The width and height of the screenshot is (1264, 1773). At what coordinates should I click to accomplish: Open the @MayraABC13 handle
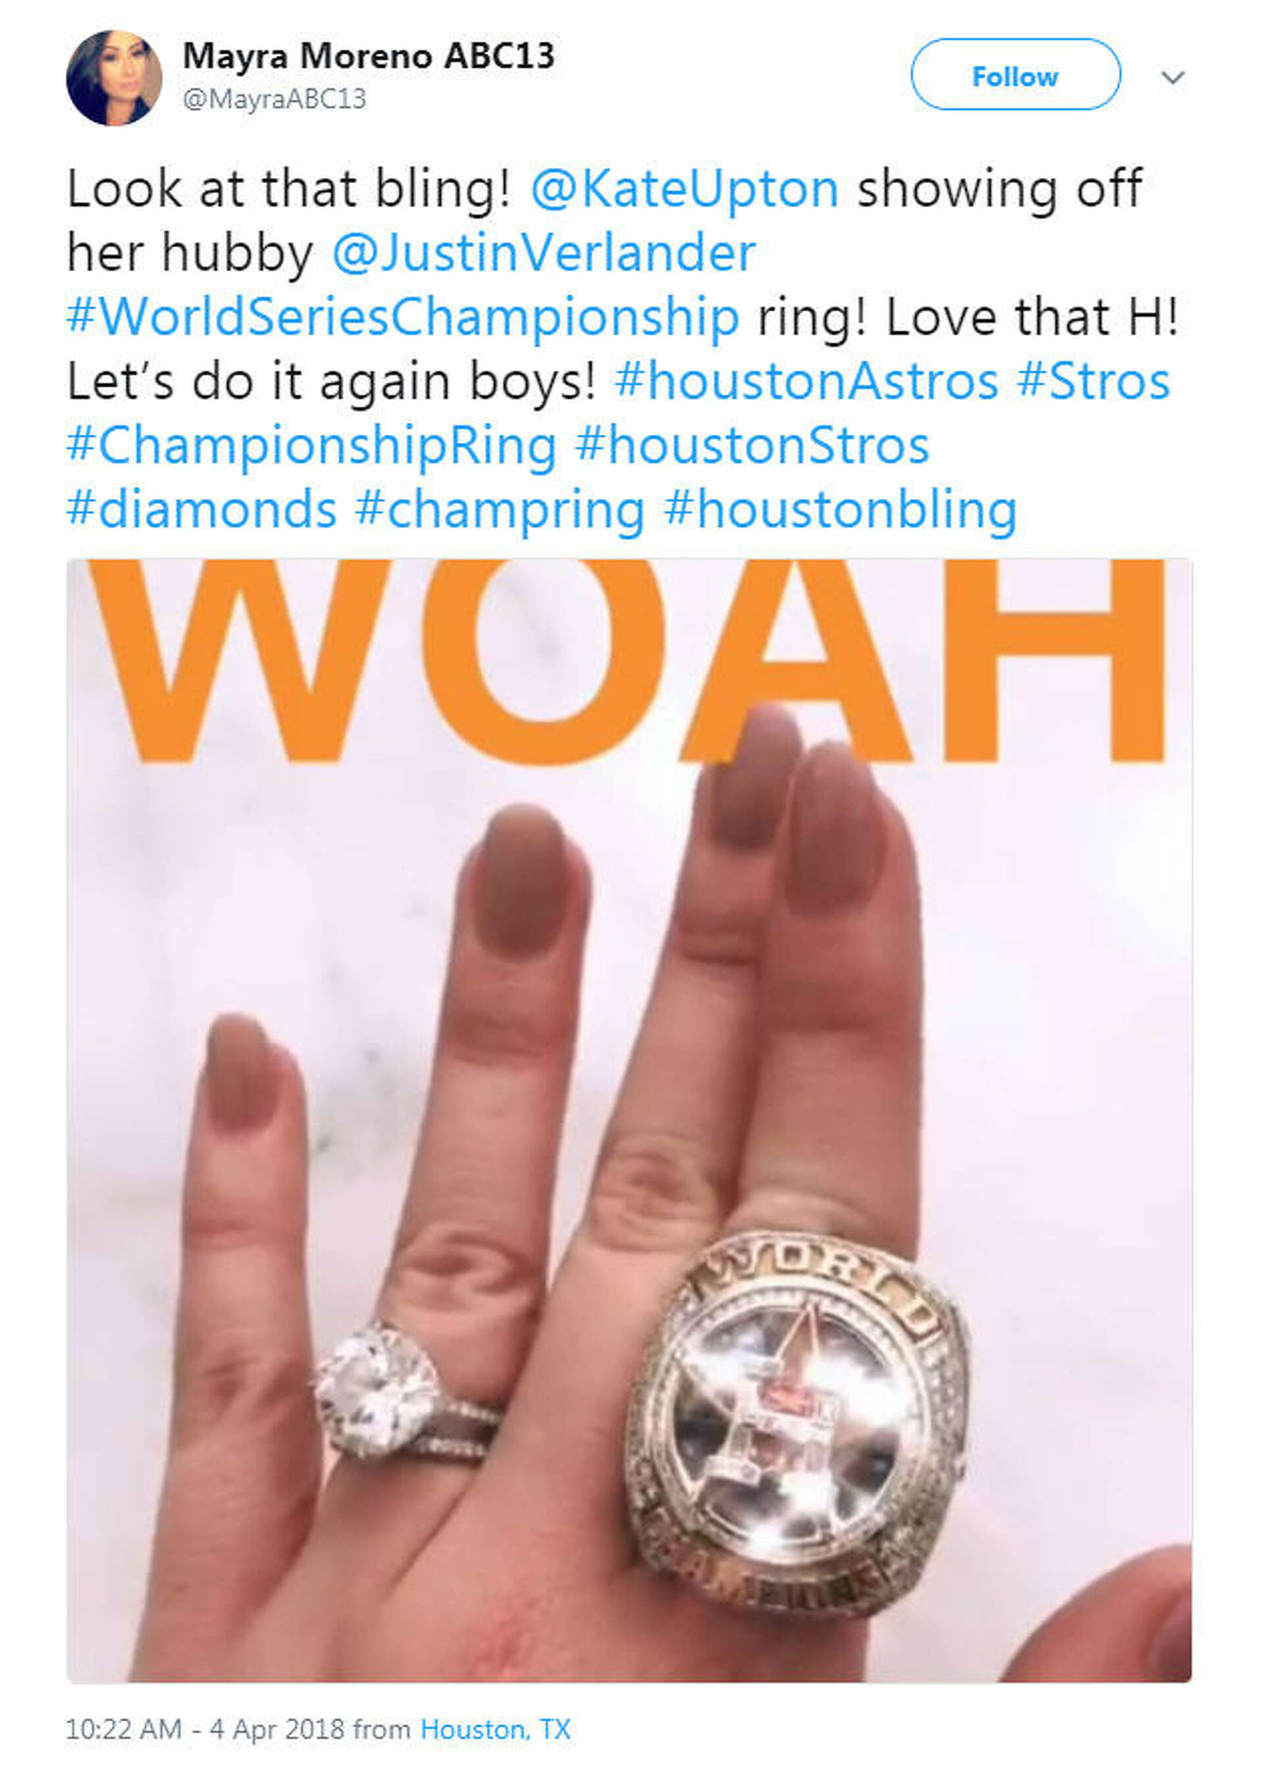click(x=274, y=99)
